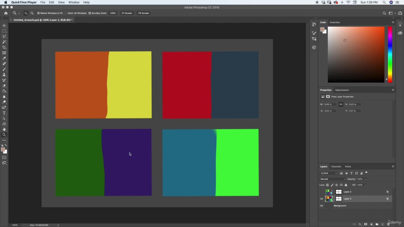Open the Edit Toolbar ellipsis menu
Image resolution: width=404 pixels, height=227 pixels.
(x=4, y=140)
